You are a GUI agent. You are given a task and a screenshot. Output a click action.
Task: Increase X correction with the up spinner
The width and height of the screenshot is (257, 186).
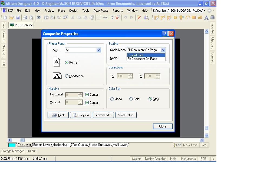(131, 75)
